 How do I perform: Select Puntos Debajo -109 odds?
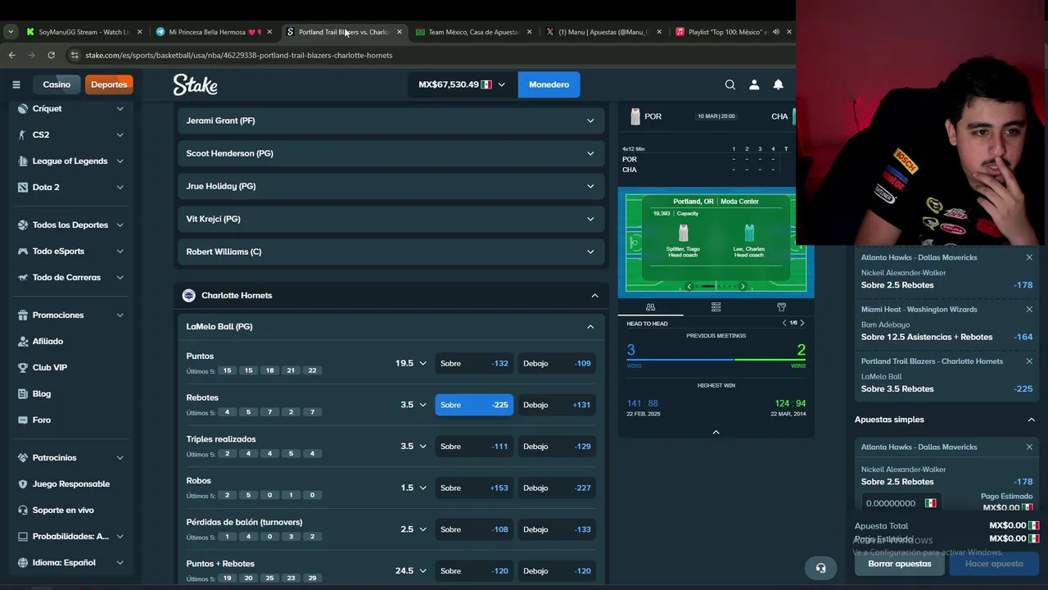[557, 363]
